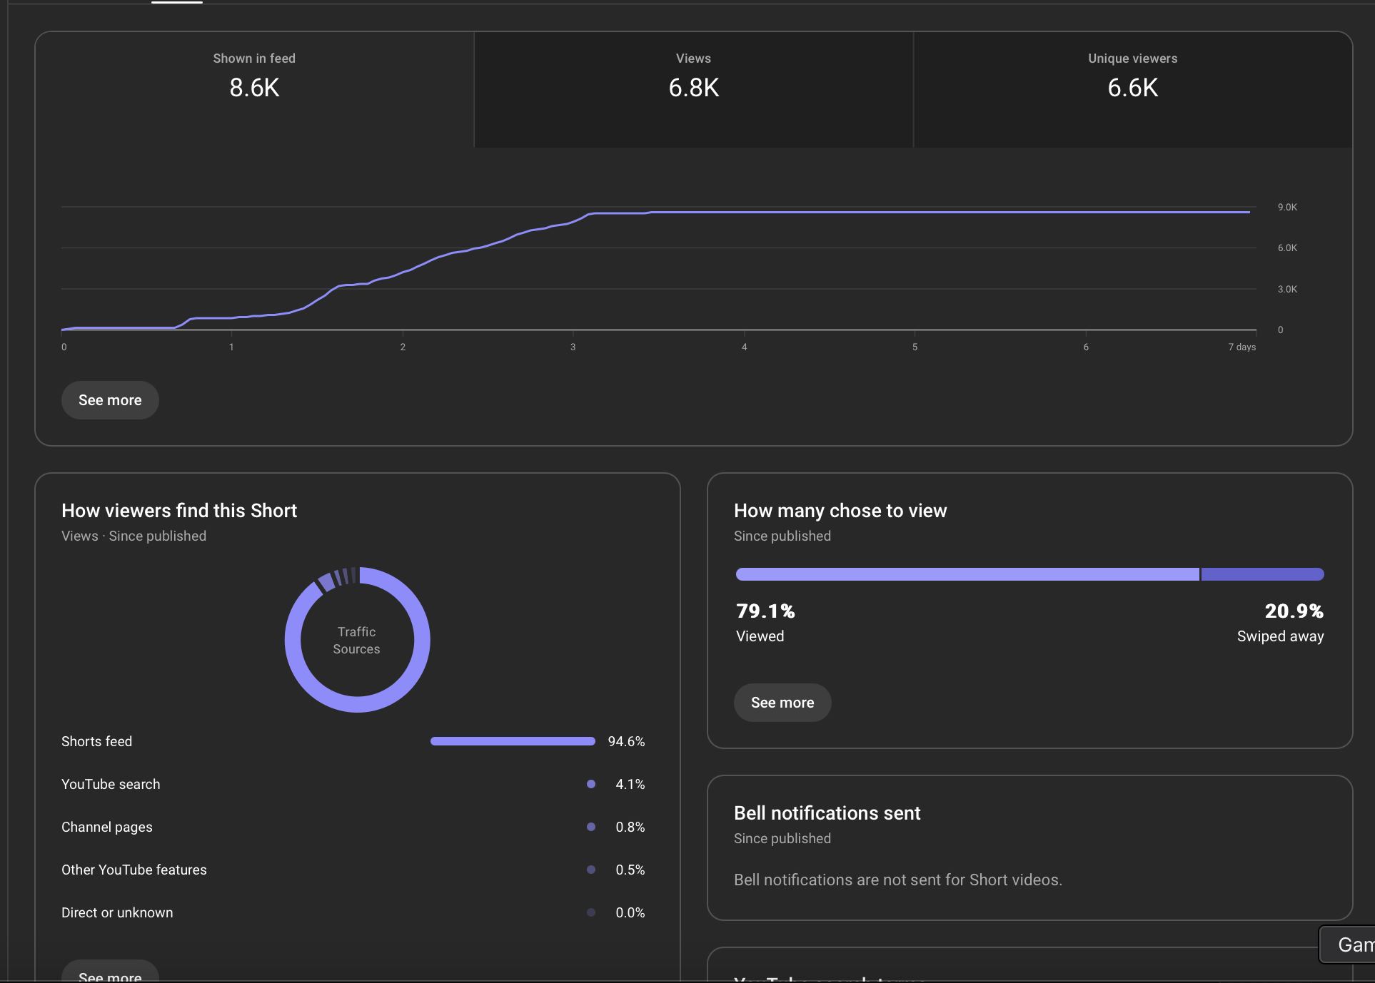
Task: Select Direct or unknown traffic row
Action: (353, 912)
